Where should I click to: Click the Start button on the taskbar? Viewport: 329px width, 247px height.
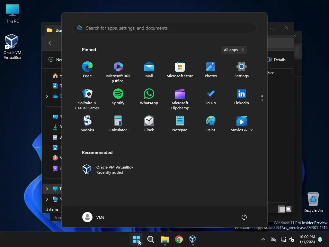coord(136,239)
